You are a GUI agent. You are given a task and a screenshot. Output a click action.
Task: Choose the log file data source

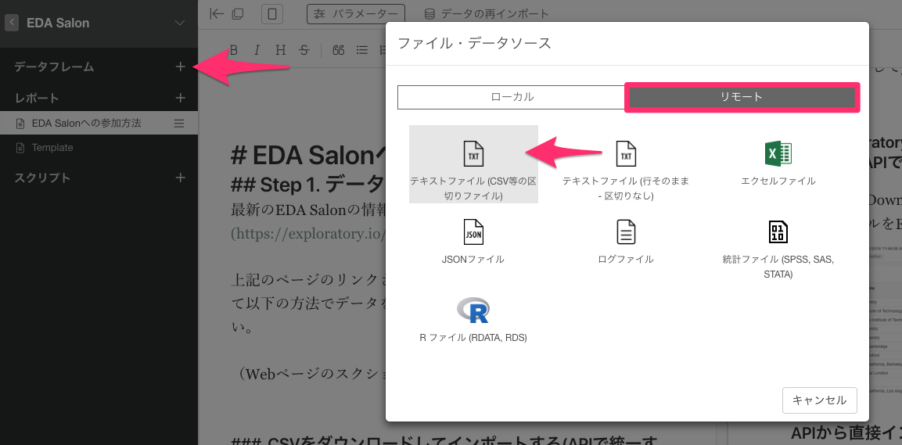[626, 242]
